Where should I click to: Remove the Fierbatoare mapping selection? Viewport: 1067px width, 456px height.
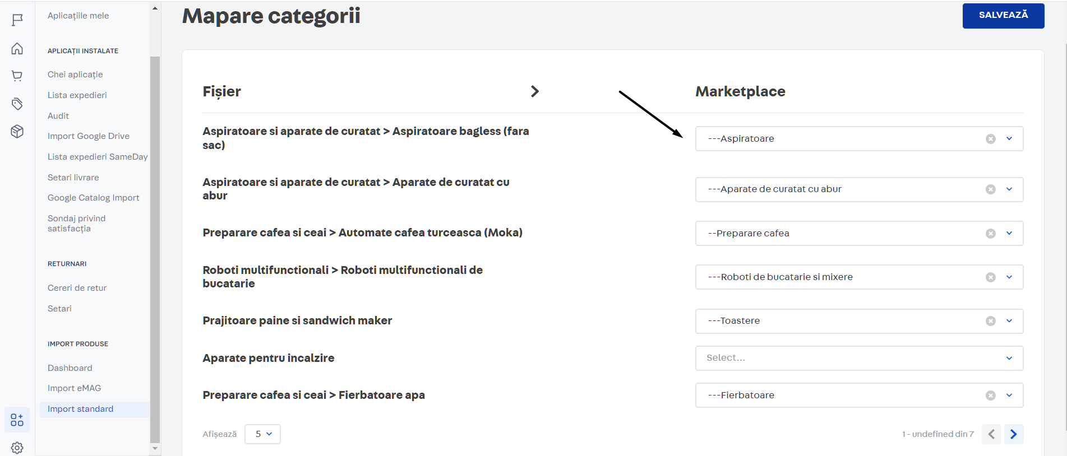990,395
